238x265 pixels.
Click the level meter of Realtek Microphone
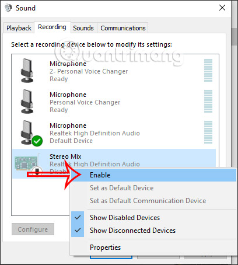pos(208,132)
